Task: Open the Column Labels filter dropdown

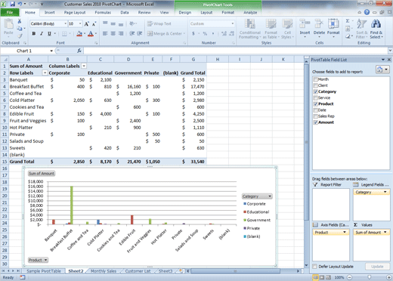Action: point(84,66)
